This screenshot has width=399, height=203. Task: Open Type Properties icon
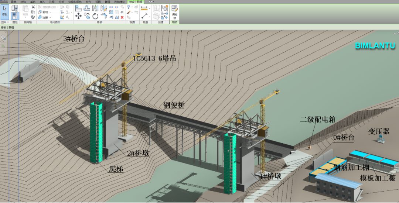coord(15,8)
